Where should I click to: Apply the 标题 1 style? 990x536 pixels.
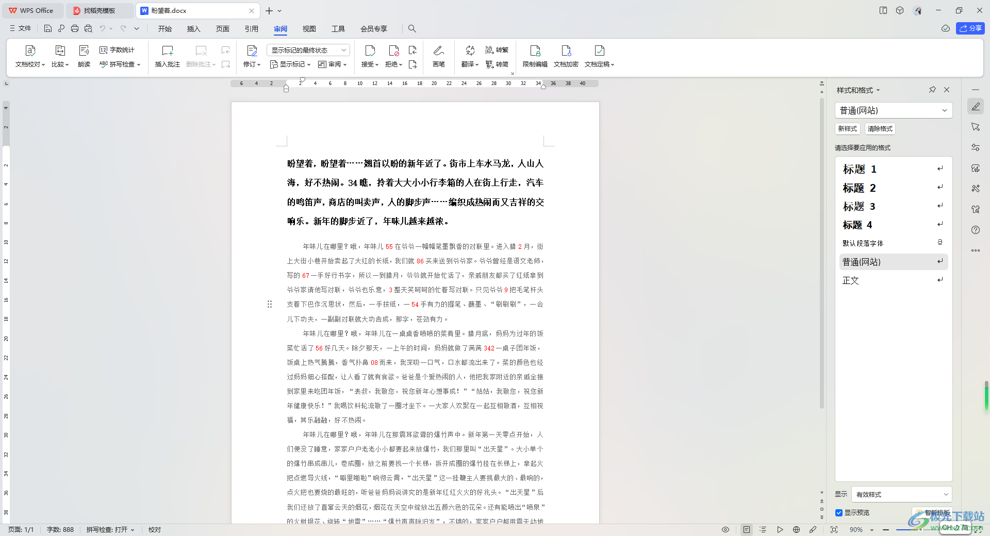[894, 169]
